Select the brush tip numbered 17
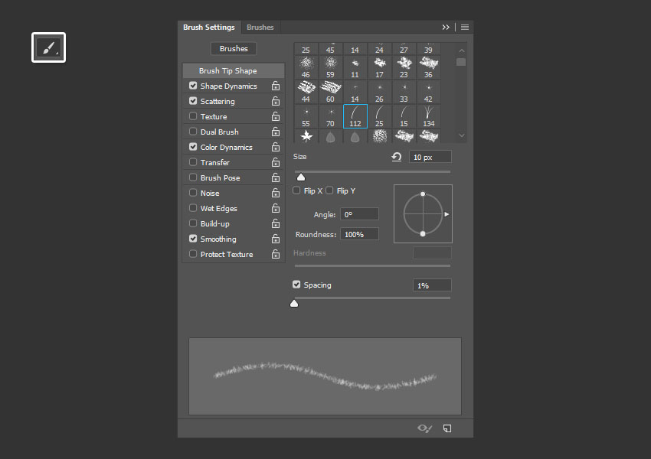The height and width of the screenshot is (459, 651). click(x=379, y=67)
